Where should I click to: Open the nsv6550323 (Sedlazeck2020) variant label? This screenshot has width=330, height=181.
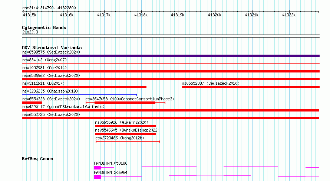(51, 99)
